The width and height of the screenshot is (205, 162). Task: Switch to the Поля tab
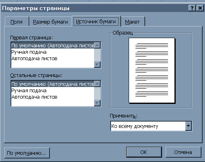click(x=16, y=22)
